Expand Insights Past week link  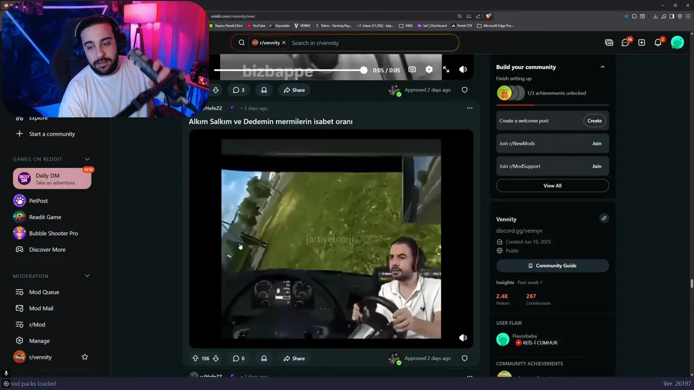(530, 282)
